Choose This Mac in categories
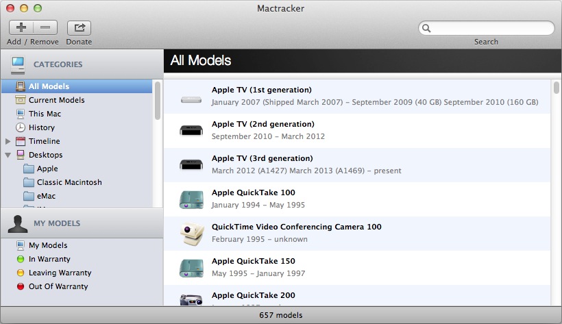 click(45, 114)
